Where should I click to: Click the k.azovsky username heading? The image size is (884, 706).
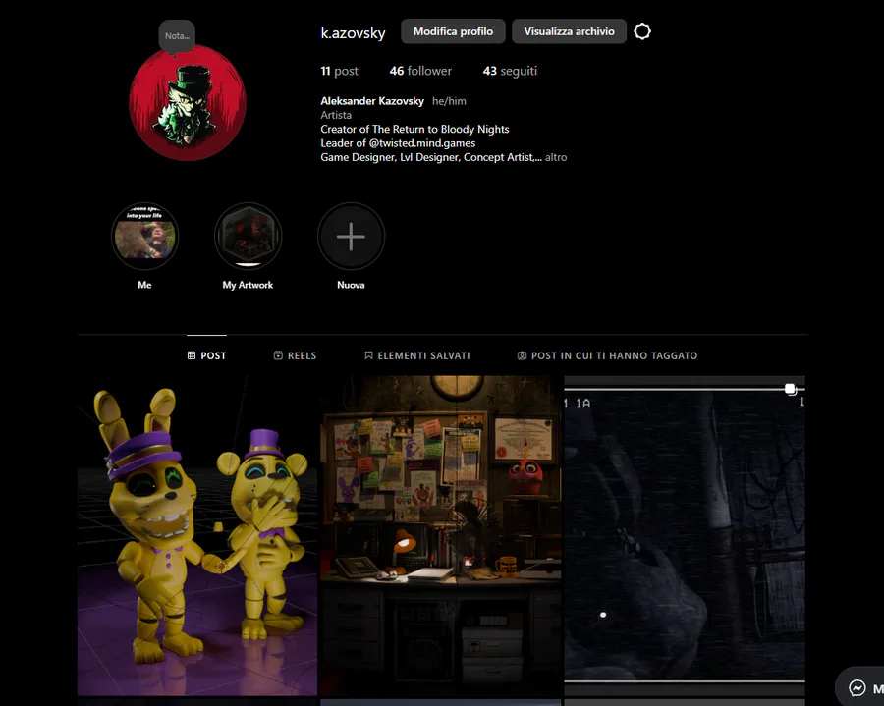pyautogui.click(x=353, y=32)
